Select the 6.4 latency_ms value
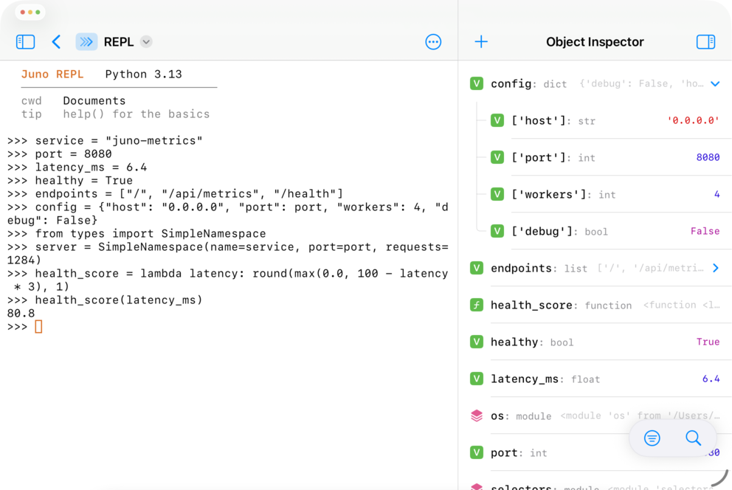The width and height of the screenshot is (732, 490). [x=711, y=379]
